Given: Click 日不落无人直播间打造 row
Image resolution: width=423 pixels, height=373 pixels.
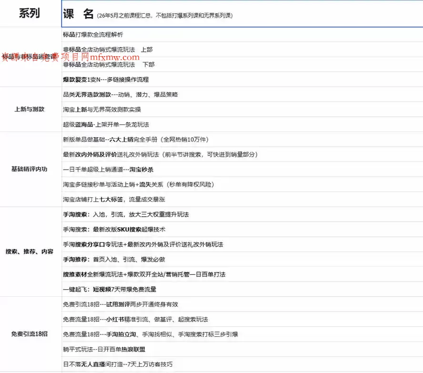Looking at the screenshot, I should tap(242, 364).
